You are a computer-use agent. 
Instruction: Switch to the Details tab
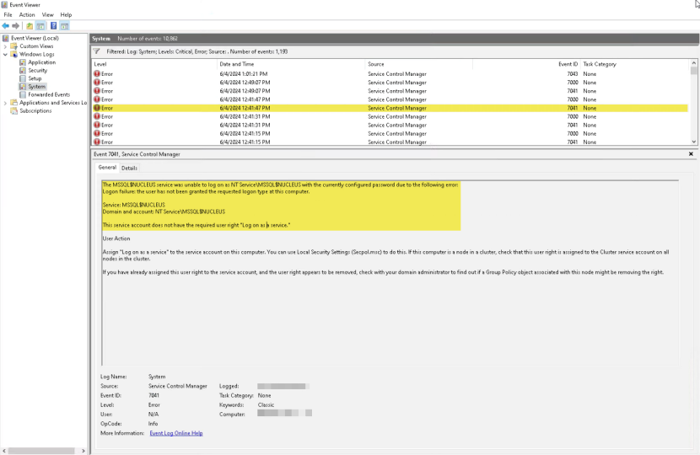point(129,168)
